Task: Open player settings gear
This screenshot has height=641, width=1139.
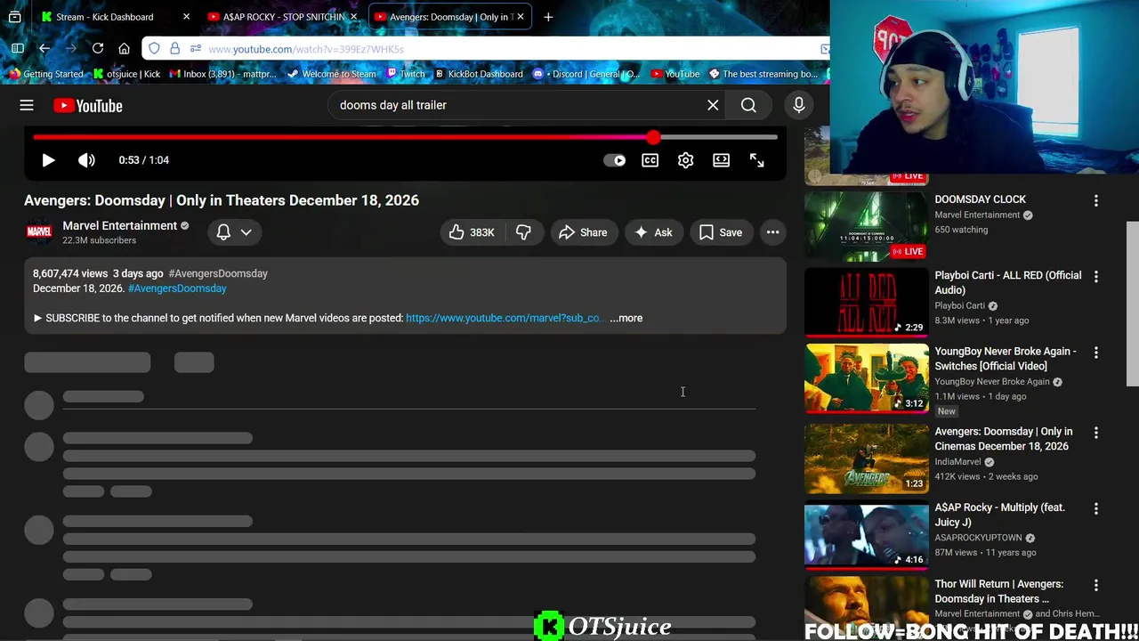Action: 685,160
